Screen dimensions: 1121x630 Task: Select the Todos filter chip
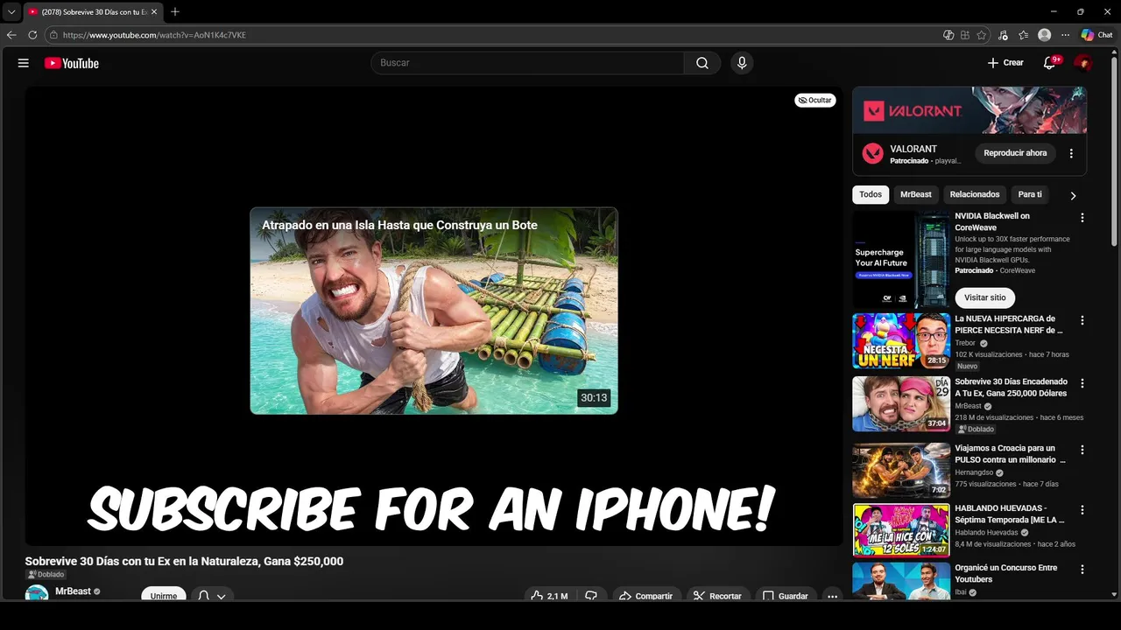click(871, 194)
